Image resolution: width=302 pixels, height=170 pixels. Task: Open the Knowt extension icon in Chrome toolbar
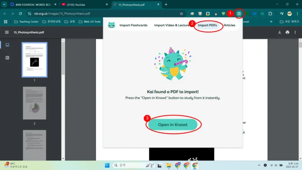[x=239, y=13]
